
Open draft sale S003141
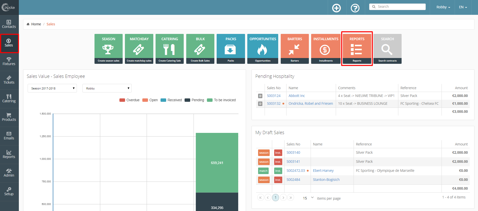(x=293, y=162)
